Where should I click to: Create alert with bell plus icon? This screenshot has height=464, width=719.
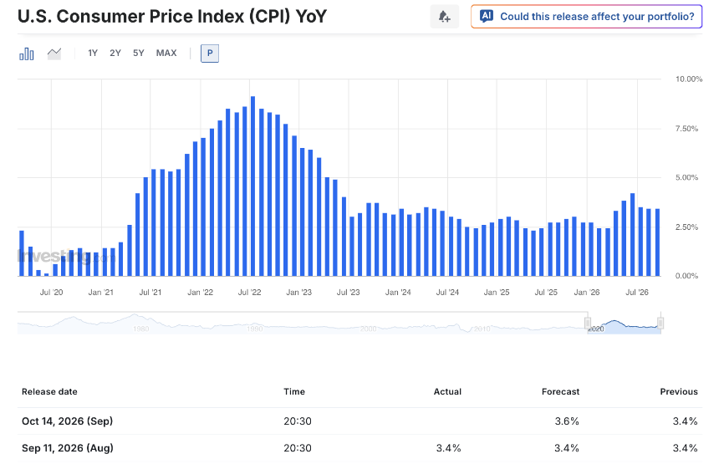click(444, 17)
